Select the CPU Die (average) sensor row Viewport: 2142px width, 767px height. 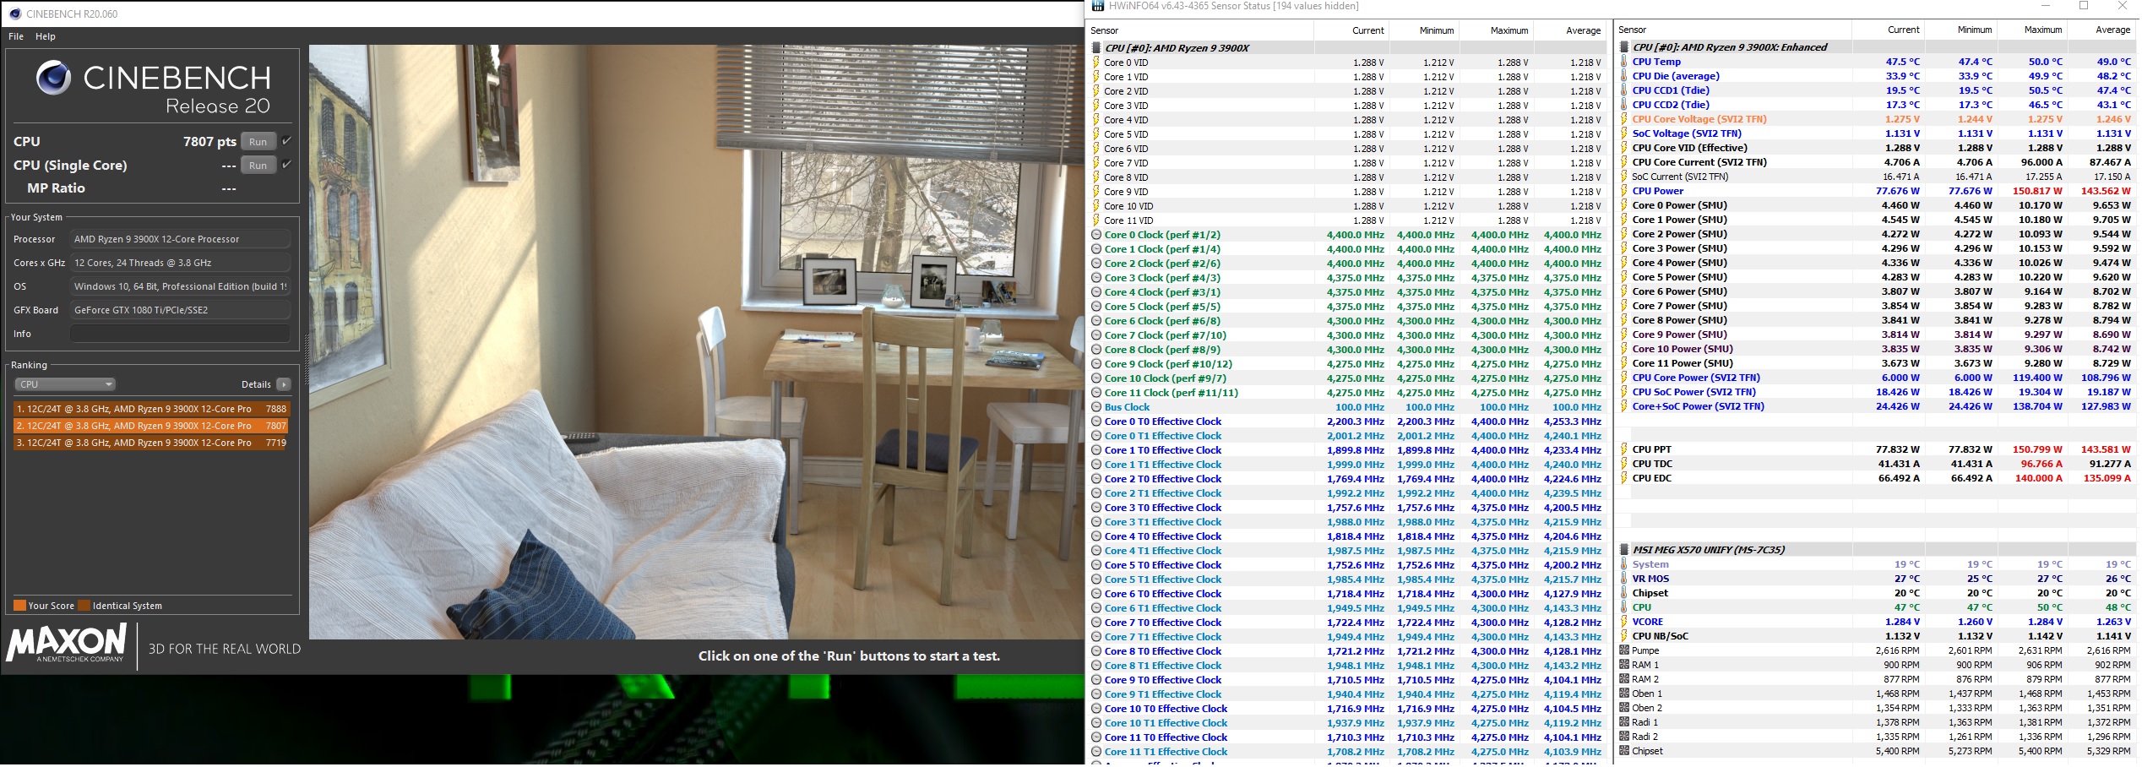tap(1876, 76)
